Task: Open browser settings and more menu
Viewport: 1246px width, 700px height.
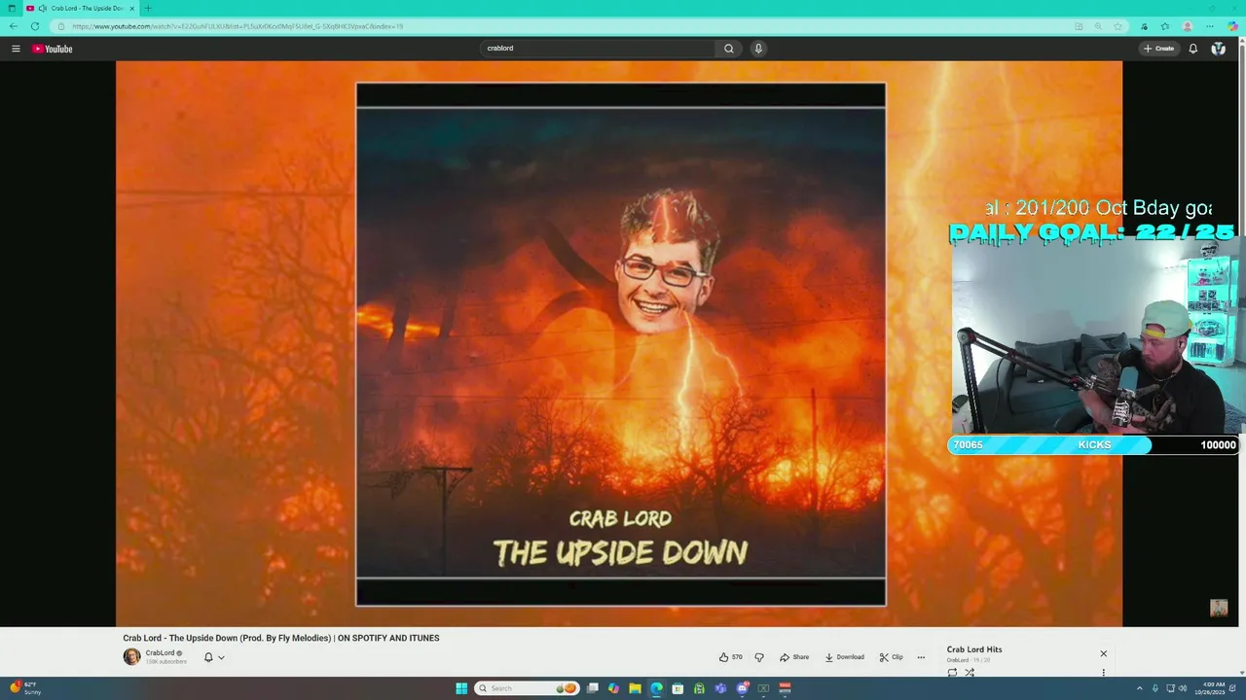Action: click(1210, 26)
